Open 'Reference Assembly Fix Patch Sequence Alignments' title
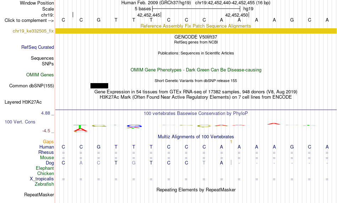This screenshot has height=203, width=337. tap(195, 26)
